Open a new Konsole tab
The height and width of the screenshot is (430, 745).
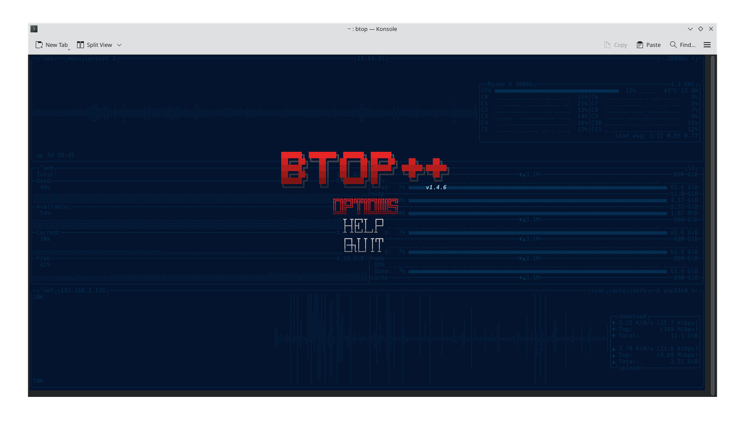pos(51,45)
